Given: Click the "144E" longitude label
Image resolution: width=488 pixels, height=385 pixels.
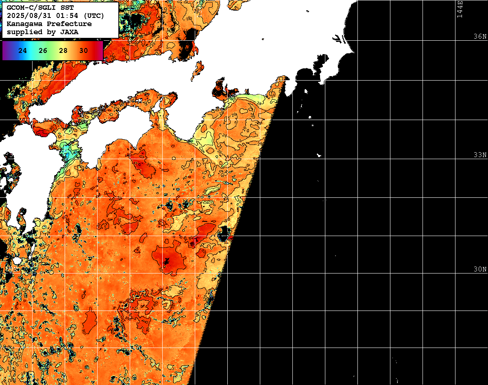Looking at the screenshot, I should [x=460, y=9].
